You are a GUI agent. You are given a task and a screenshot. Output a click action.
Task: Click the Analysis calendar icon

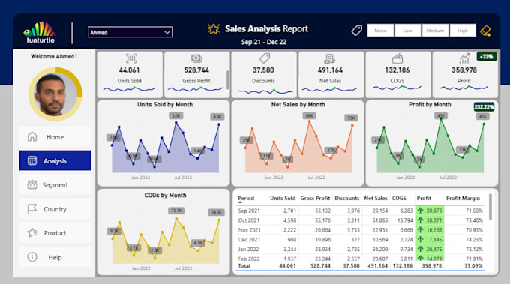click(x=32, y=160)
